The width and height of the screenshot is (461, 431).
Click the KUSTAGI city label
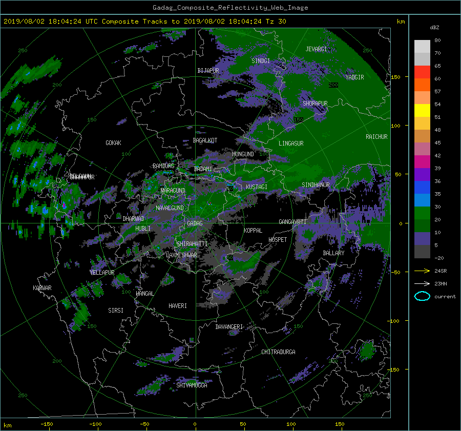tap(257, 187)
